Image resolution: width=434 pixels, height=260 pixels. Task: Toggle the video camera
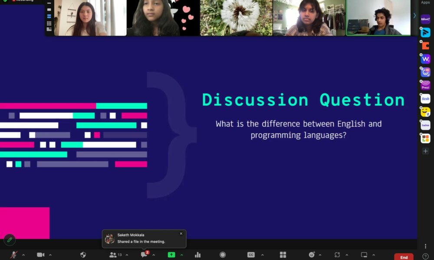[x=41, y=255]
